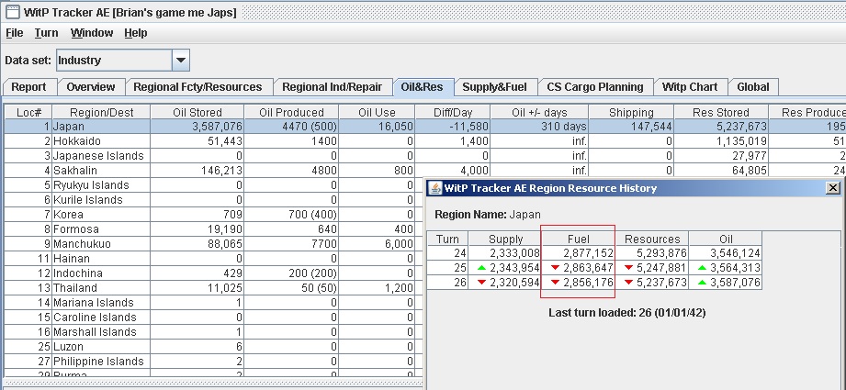Sort by Oil Use column header

[377, 112]
